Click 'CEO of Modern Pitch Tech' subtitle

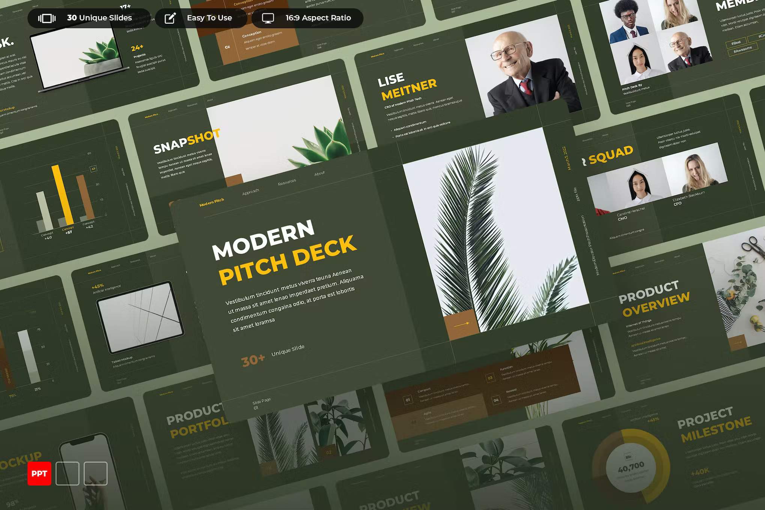pos(403,103)
